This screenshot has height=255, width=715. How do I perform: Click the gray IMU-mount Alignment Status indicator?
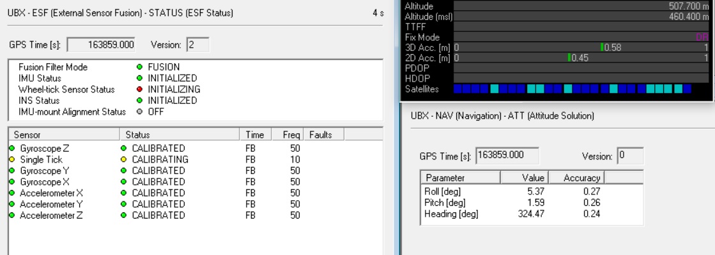[139, 112]
